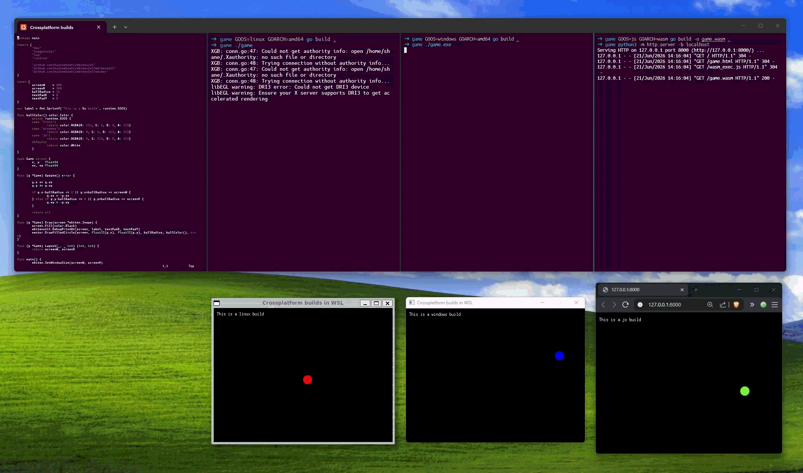
Task: Close the linux build game window
Action: [388, 303]
